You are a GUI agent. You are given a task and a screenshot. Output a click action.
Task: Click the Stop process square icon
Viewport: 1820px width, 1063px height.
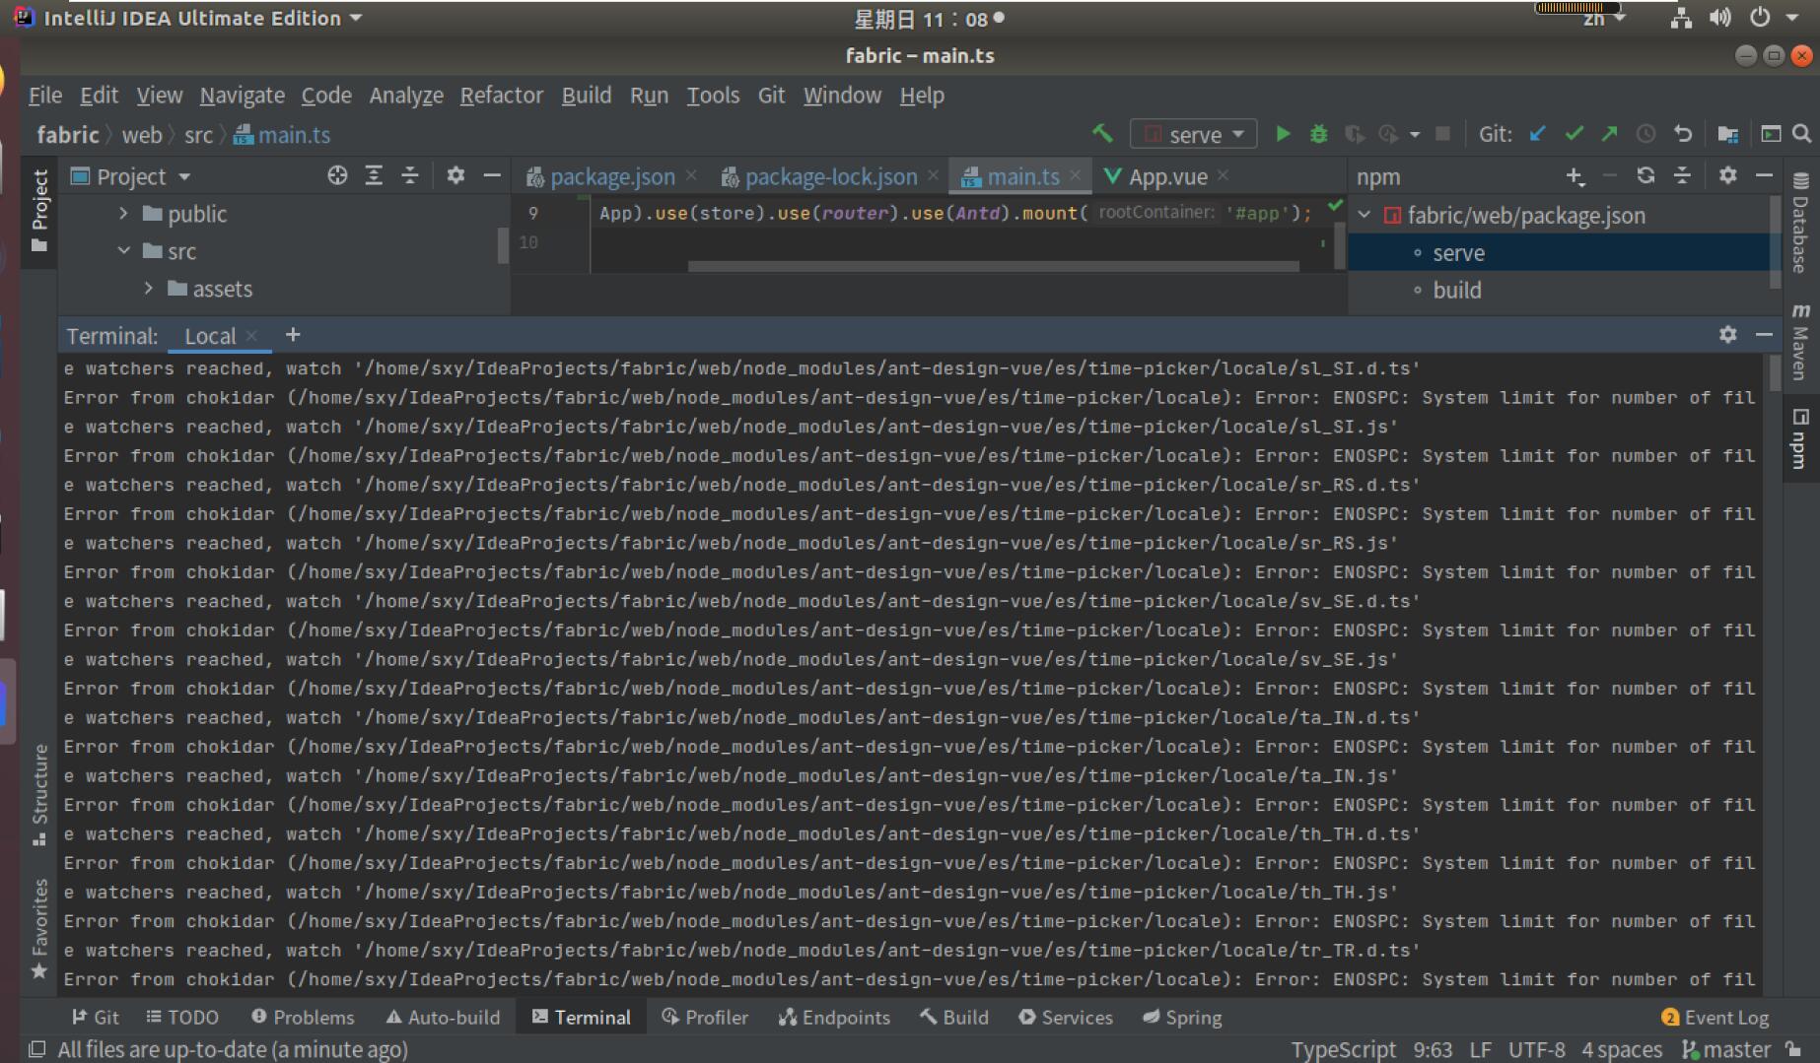(x=1442, y=134)
